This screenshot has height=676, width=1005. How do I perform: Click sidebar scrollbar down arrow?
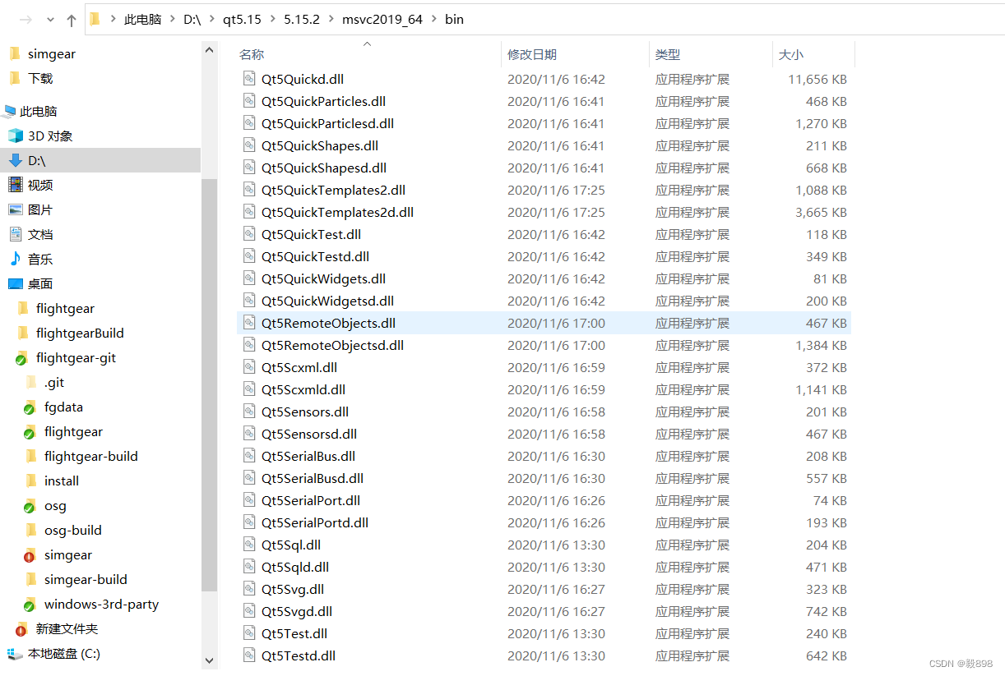pos(209,660)
